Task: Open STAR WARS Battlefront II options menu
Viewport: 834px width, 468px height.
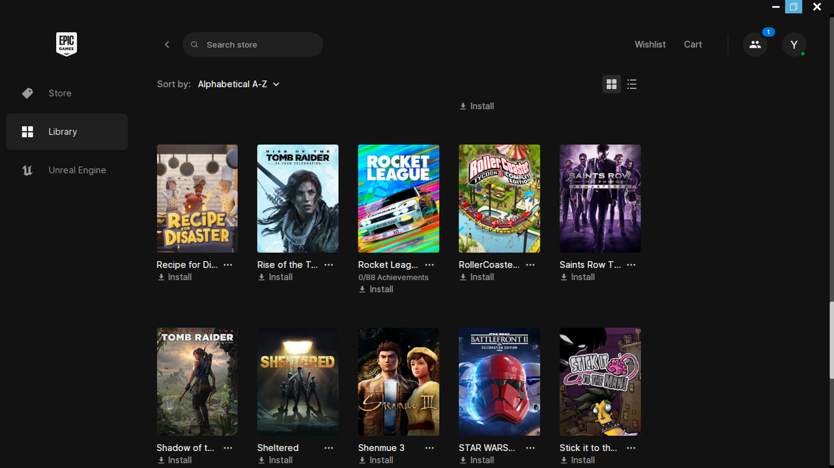Action: pos(530,448)
